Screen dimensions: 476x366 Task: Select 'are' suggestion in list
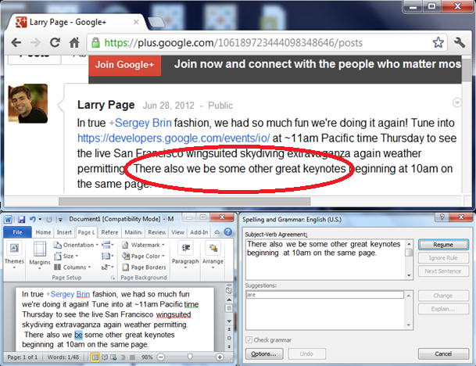click(324, 295)
